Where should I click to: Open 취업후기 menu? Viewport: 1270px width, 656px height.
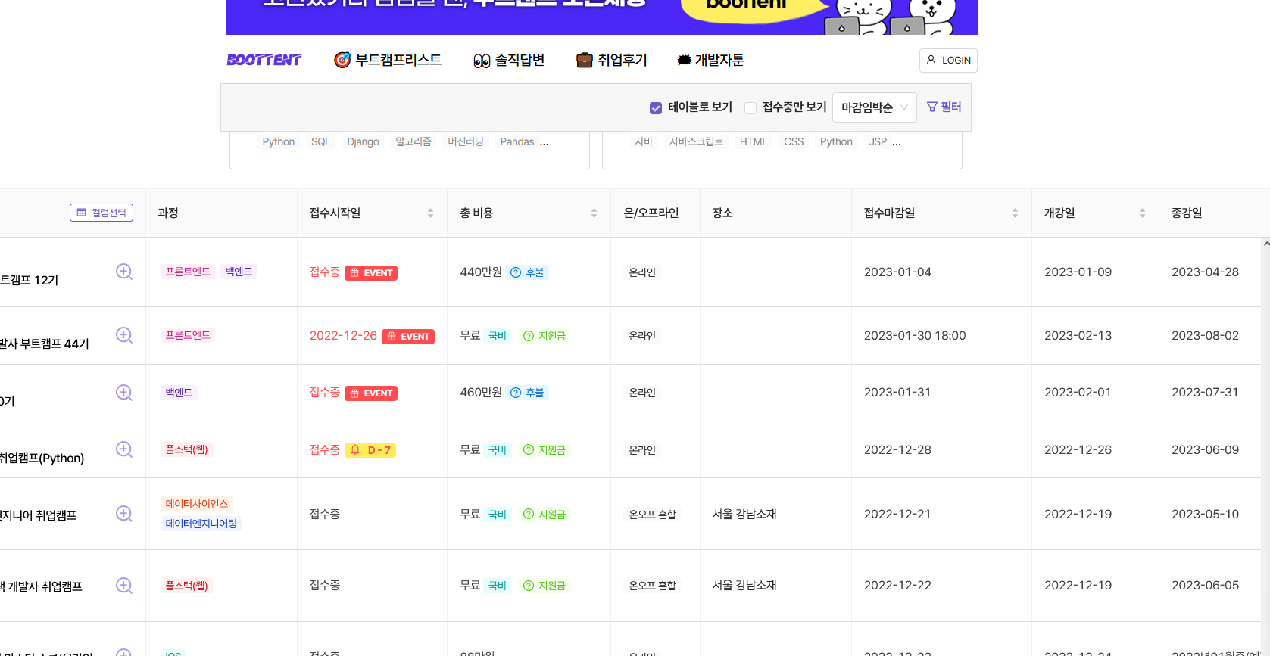tap(612, 60)
